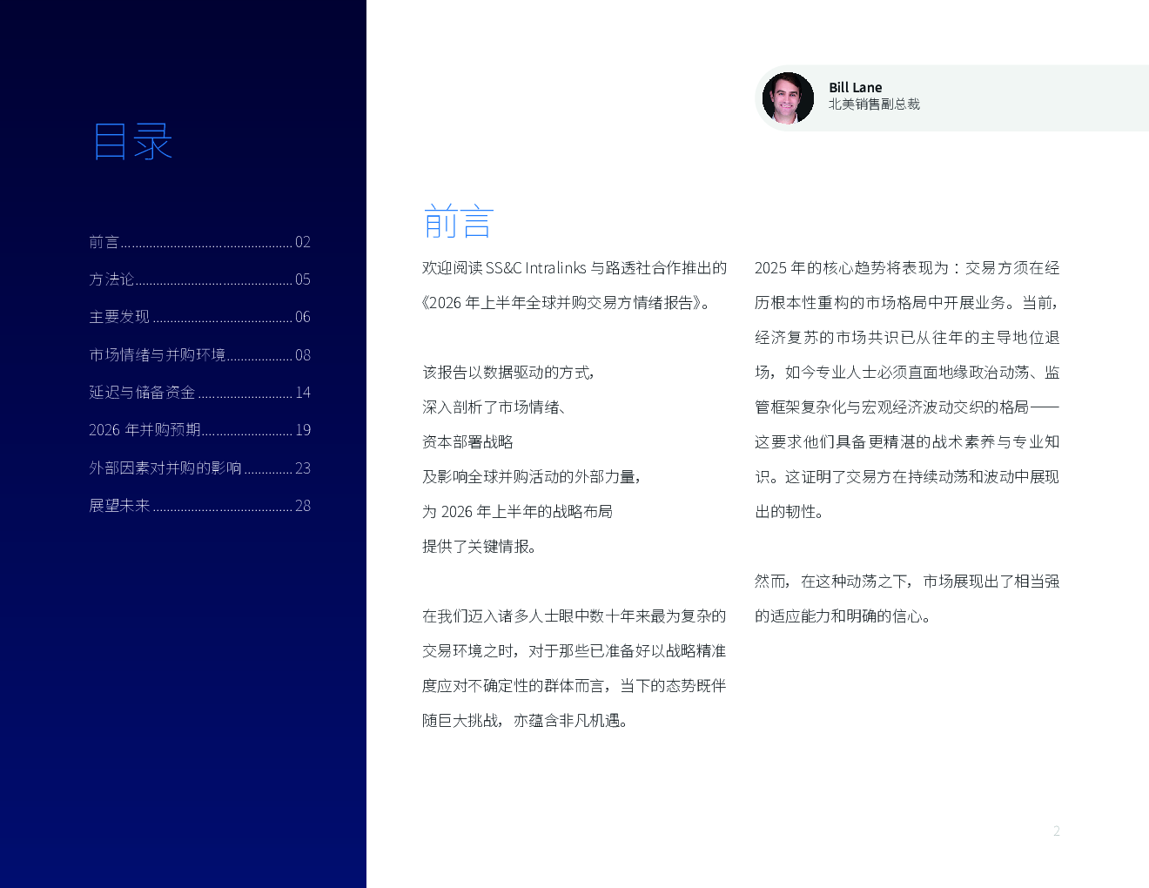Click the paragraph starting 然而，在这种动荡之下

point(906,599)
